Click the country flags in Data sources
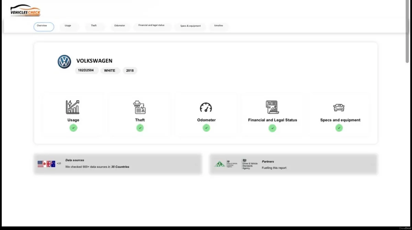 (x=46, y=164)
